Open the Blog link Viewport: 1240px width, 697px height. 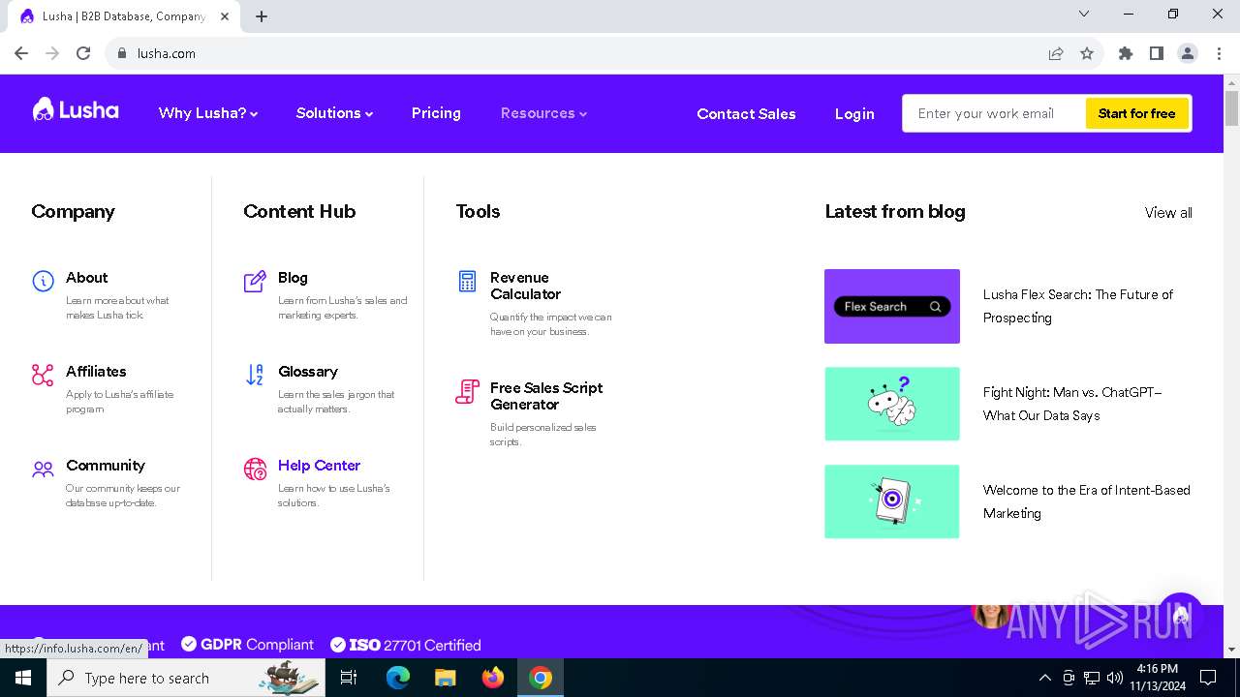[293, 278]
